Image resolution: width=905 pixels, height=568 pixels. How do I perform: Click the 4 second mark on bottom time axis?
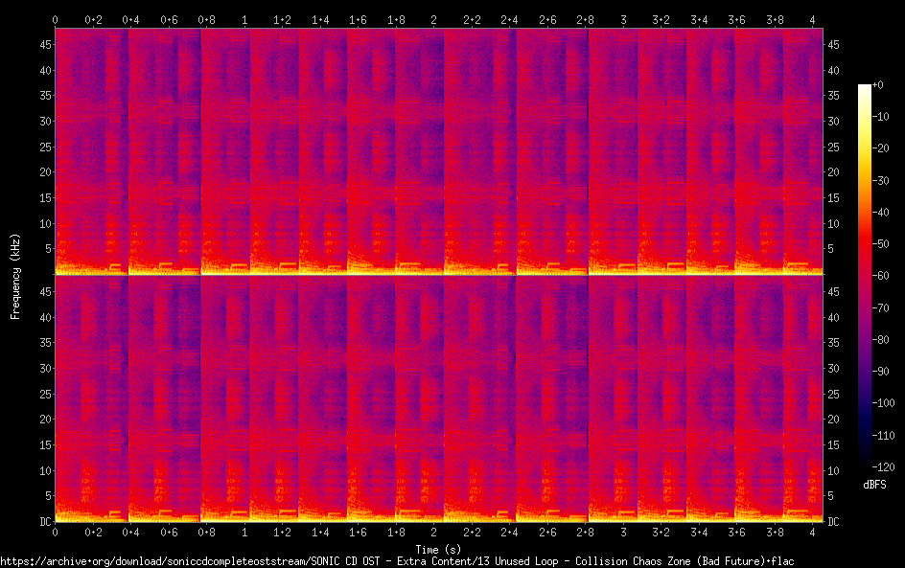[x=813, y=532]
